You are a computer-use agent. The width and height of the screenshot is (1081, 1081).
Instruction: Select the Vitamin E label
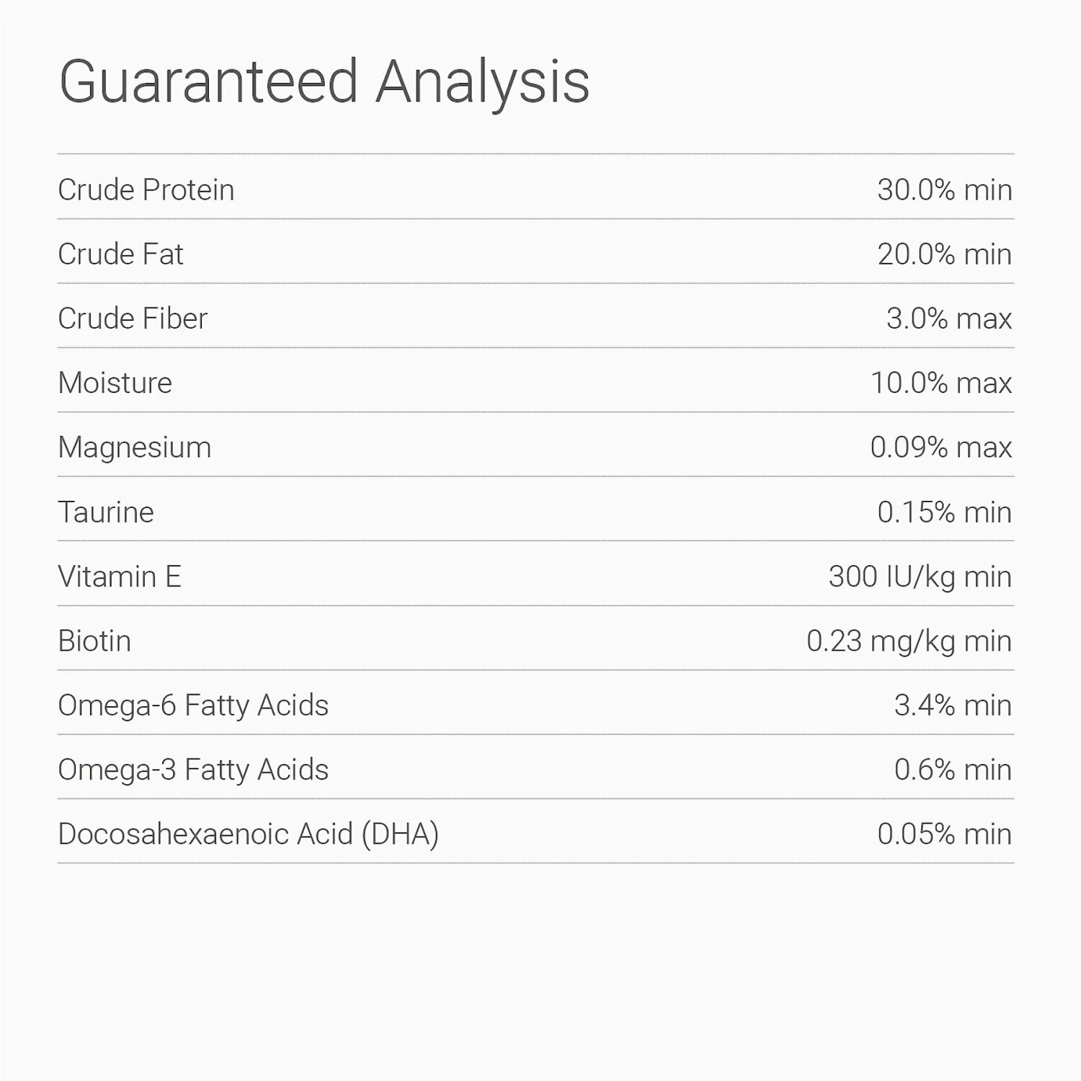point(120,577)
